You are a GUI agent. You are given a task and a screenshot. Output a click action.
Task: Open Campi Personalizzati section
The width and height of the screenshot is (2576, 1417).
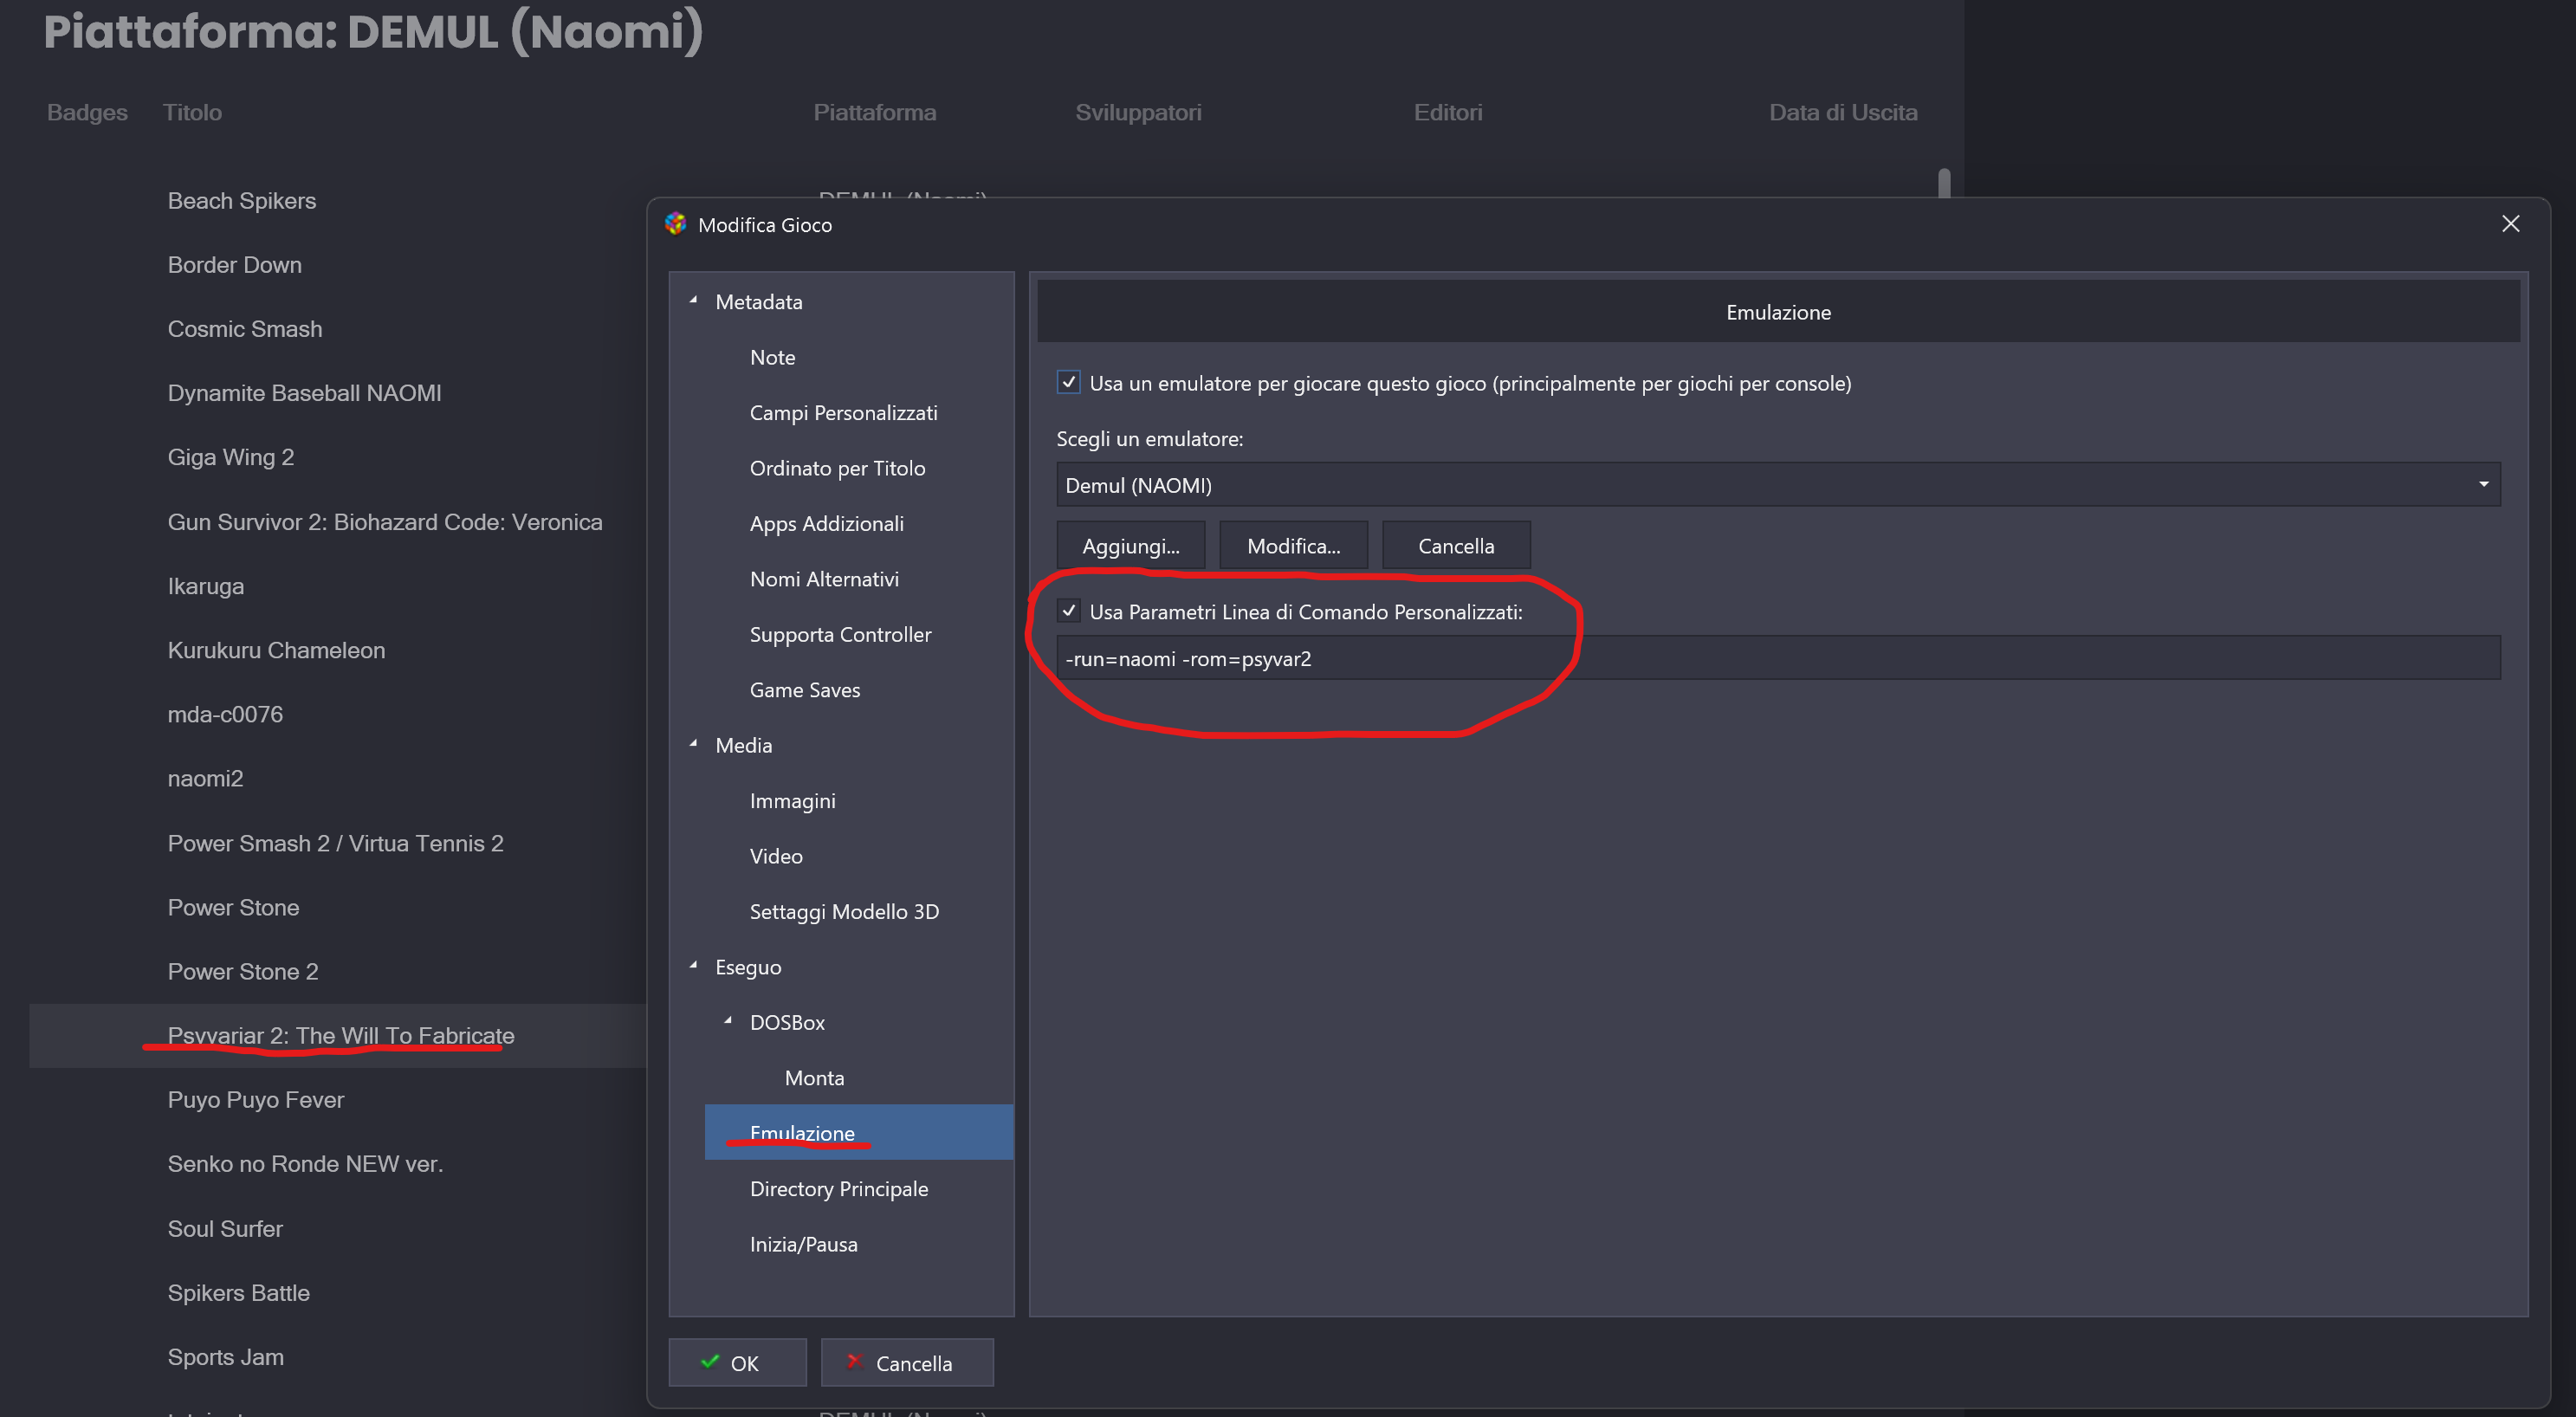click(843, 413)
